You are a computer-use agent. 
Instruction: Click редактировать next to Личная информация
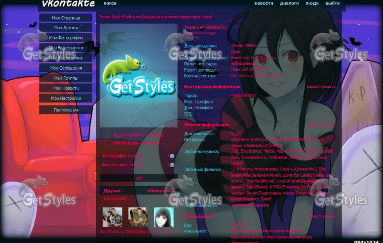(321, 125)
